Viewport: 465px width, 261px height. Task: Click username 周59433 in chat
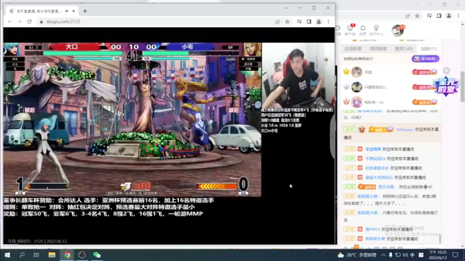point(373,229)
